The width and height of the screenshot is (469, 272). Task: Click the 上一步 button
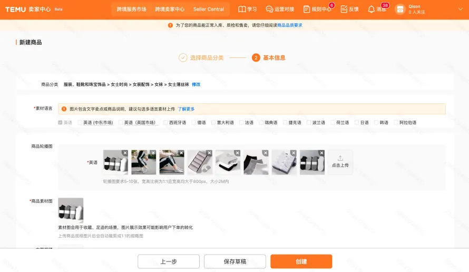point(169,261)
